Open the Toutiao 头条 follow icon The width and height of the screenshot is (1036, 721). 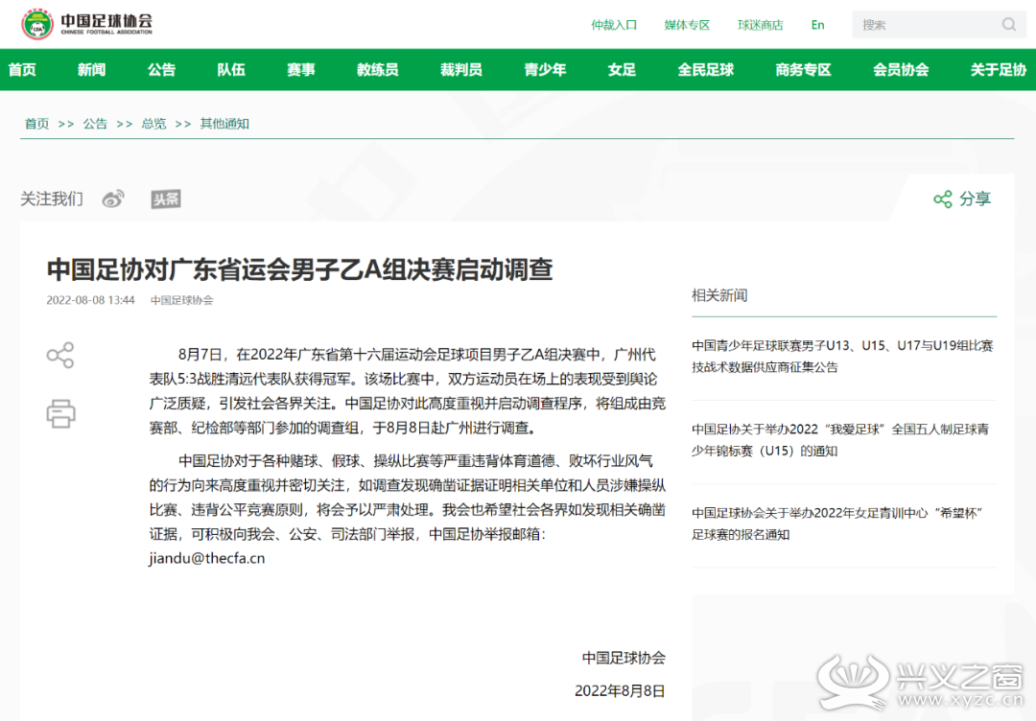click(166, 198)
